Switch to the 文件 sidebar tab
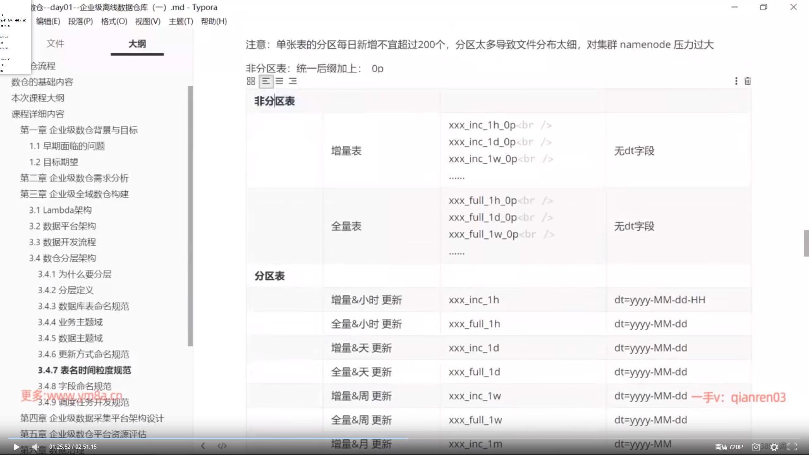 click(55, 43)
